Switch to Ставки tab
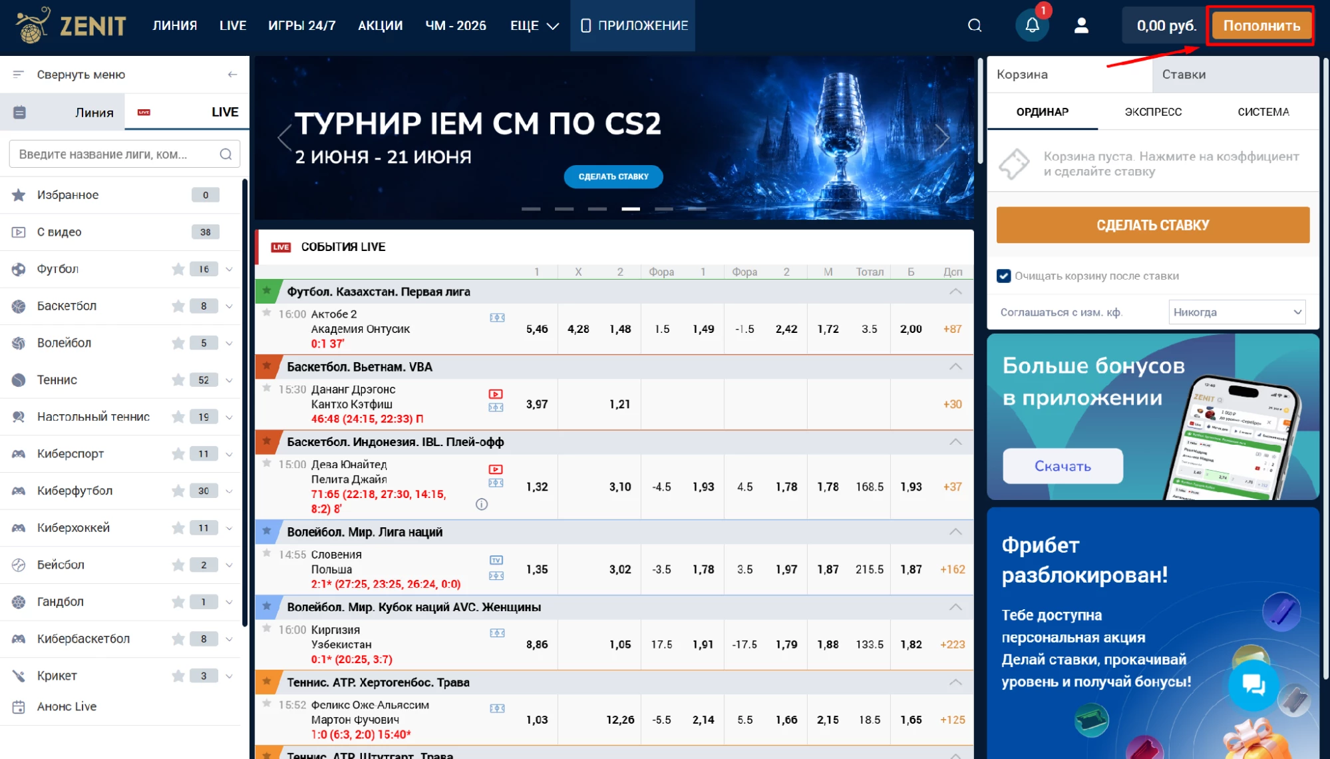The height and width of the screenshot is (759, 1330). tap(1236, 75)
